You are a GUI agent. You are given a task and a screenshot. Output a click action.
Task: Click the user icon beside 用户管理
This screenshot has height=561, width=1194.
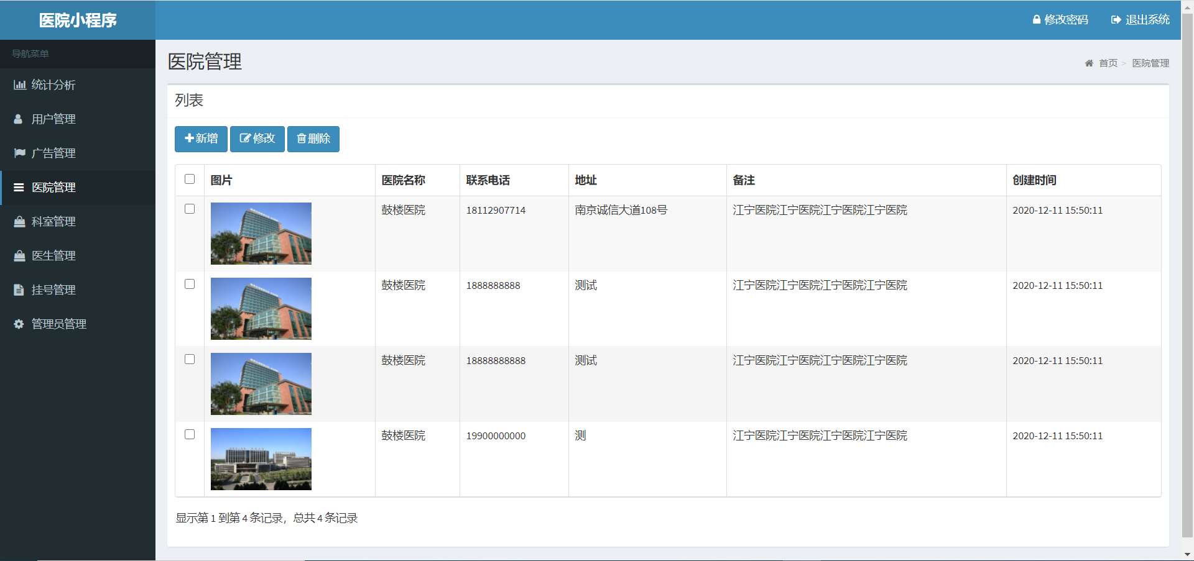(19, 119)
